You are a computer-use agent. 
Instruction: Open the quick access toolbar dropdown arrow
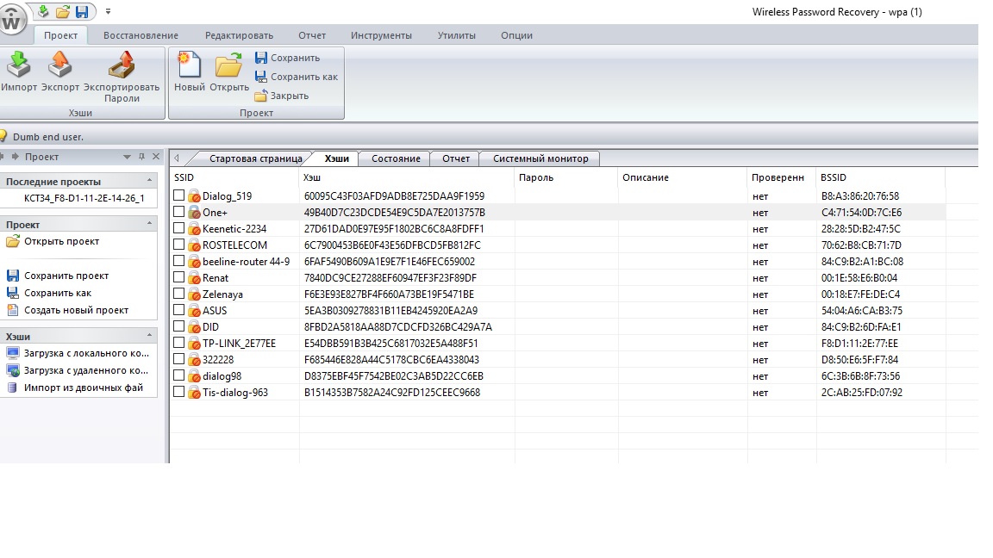[108, 12]
